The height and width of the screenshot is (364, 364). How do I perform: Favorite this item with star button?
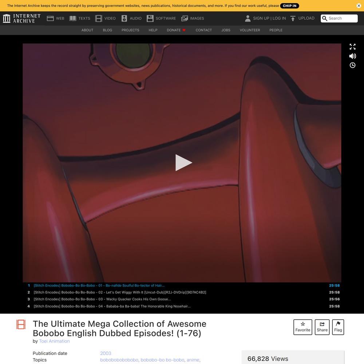(303, 327)
